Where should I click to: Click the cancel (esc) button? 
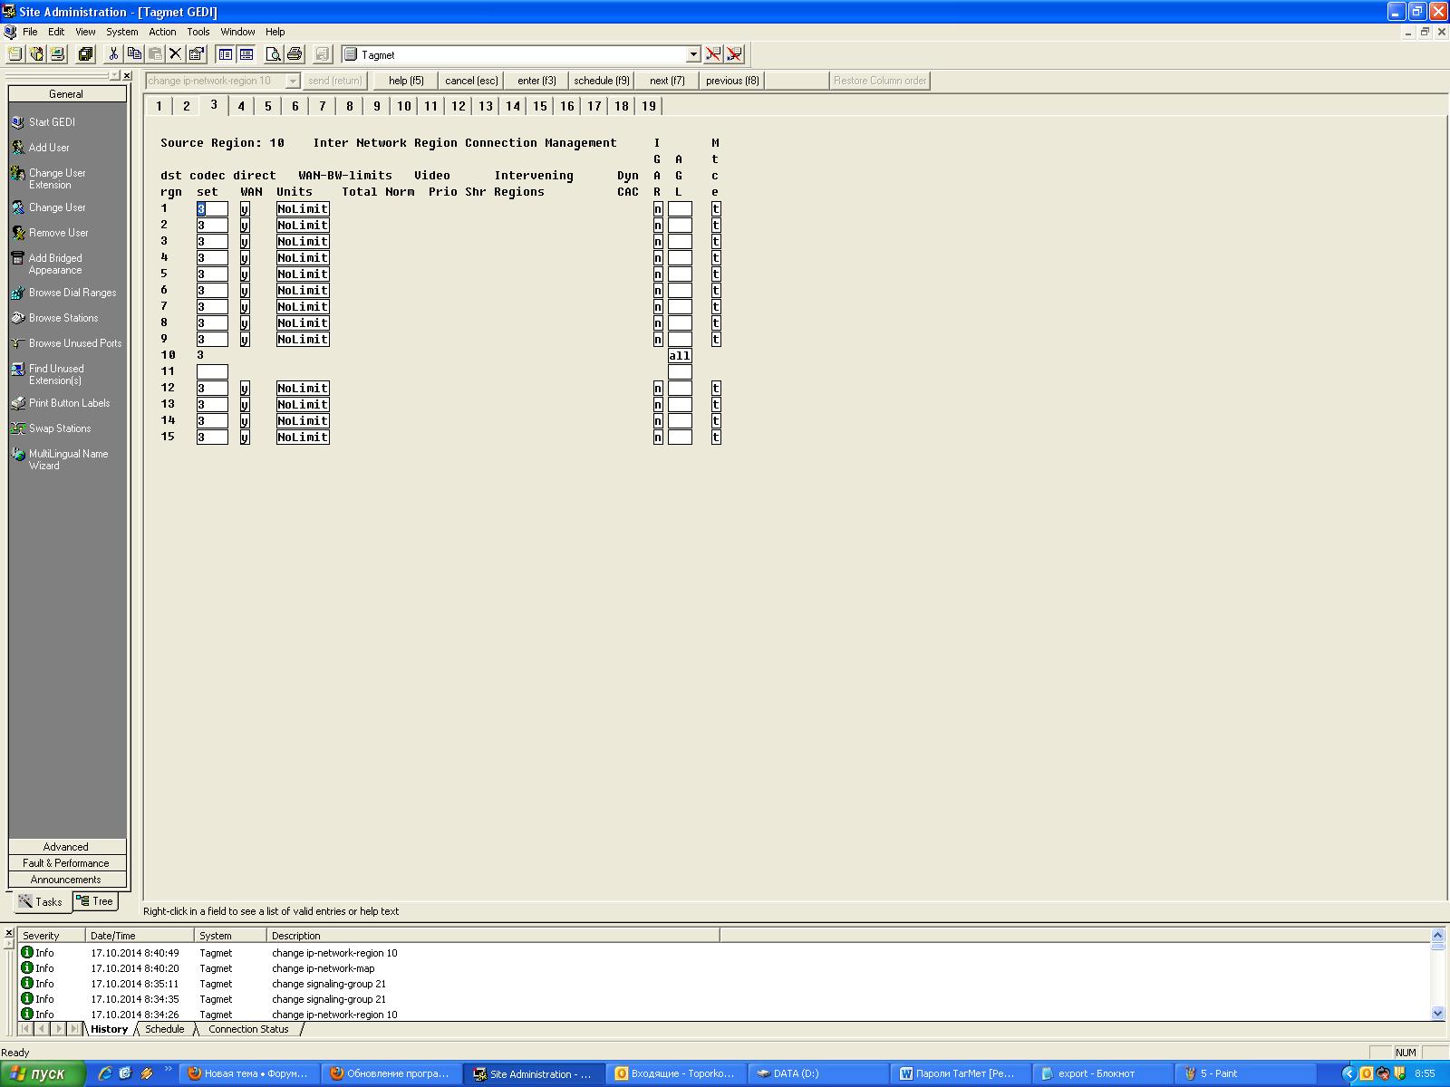pyautogui.click(x=471, y=81)
